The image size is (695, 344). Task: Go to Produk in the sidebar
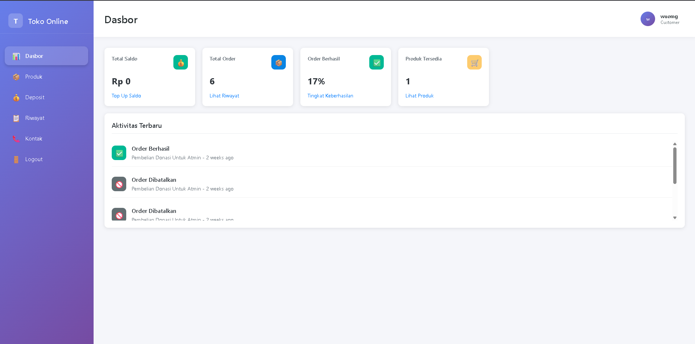tap(34, 77)
